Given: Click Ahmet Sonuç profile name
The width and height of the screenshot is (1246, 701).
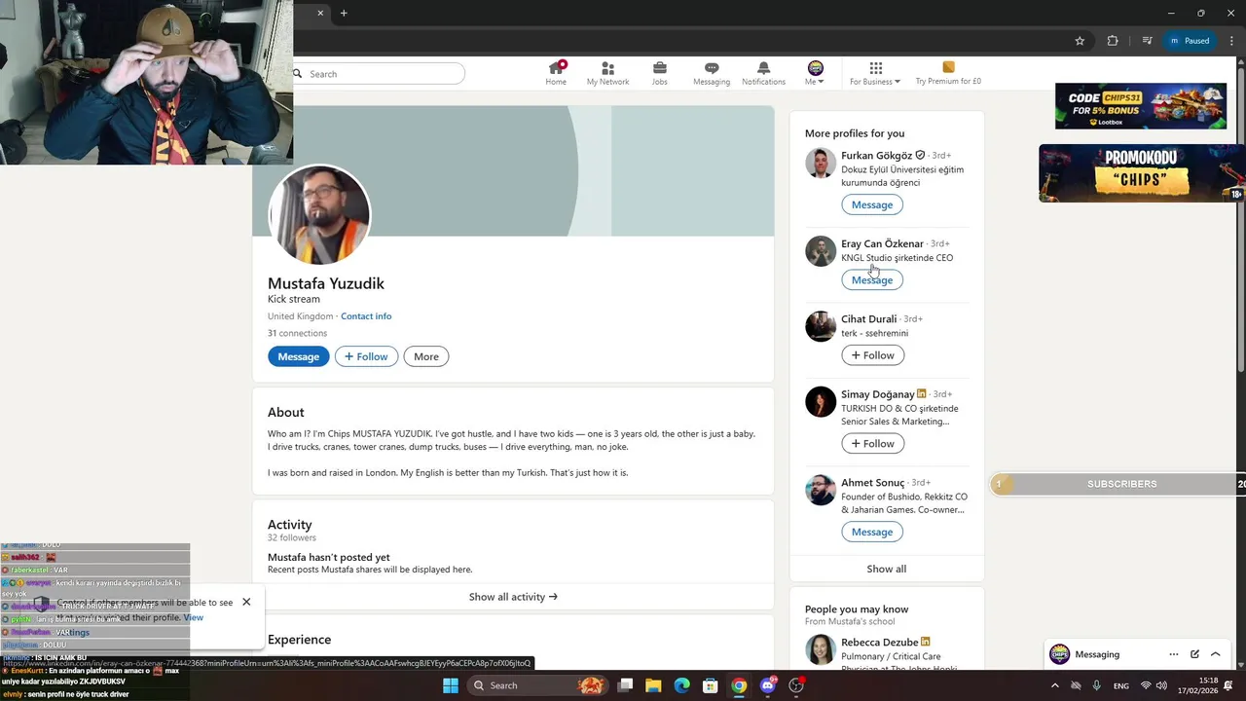Looking at the screenshot, I should 872,483.
